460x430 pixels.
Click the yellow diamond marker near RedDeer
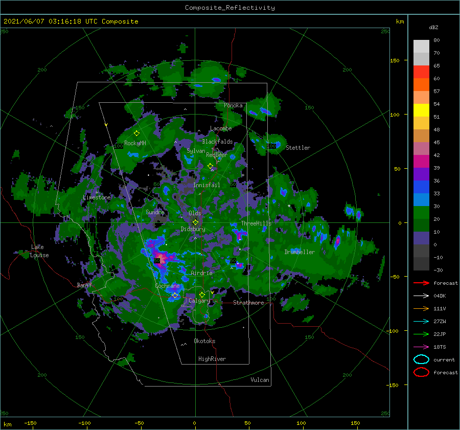coord(210,166)
